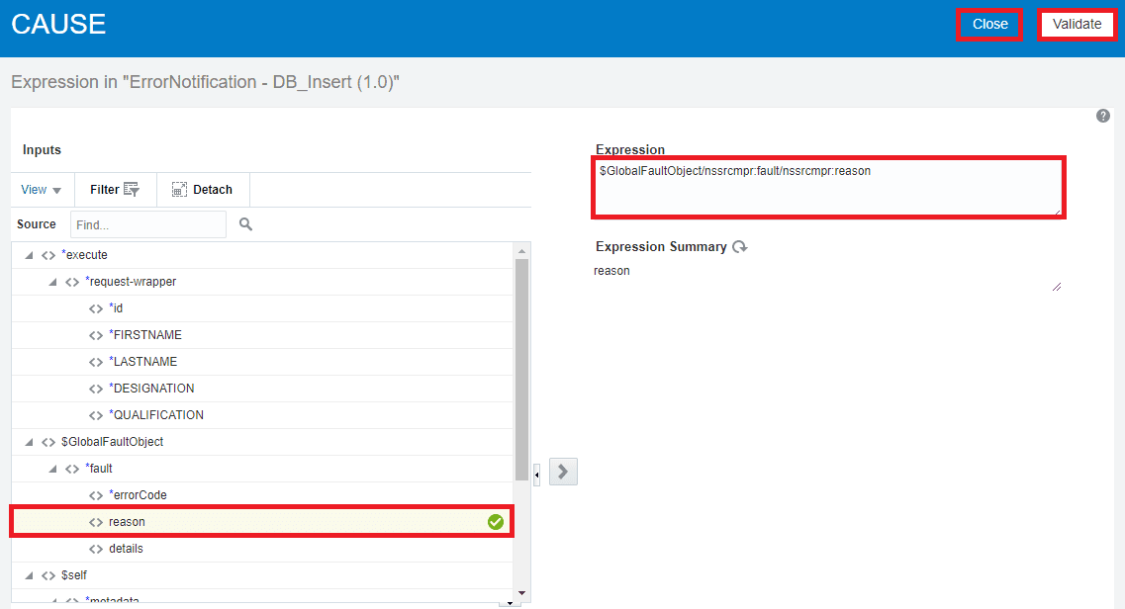The width and height of the screenshot is (1125, 609).
Task: Click the search magnifier beside the Find box
Action: pos(244,224)
